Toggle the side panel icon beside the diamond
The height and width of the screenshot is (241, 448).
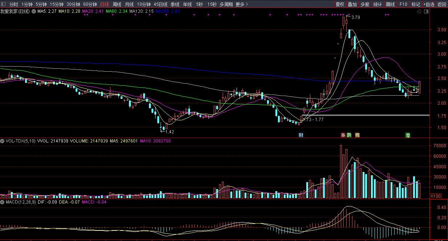pyautogui.click(x=426, y=12)
